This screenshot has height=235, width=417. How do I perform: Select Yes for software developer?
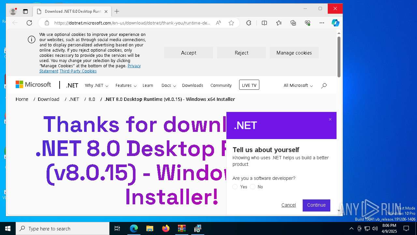click(x=235, y=187)
